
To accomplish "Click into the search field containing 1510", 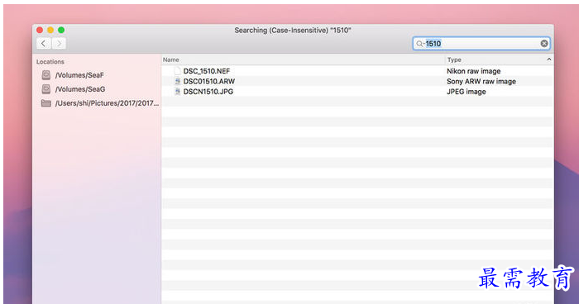I will (481, 44).
